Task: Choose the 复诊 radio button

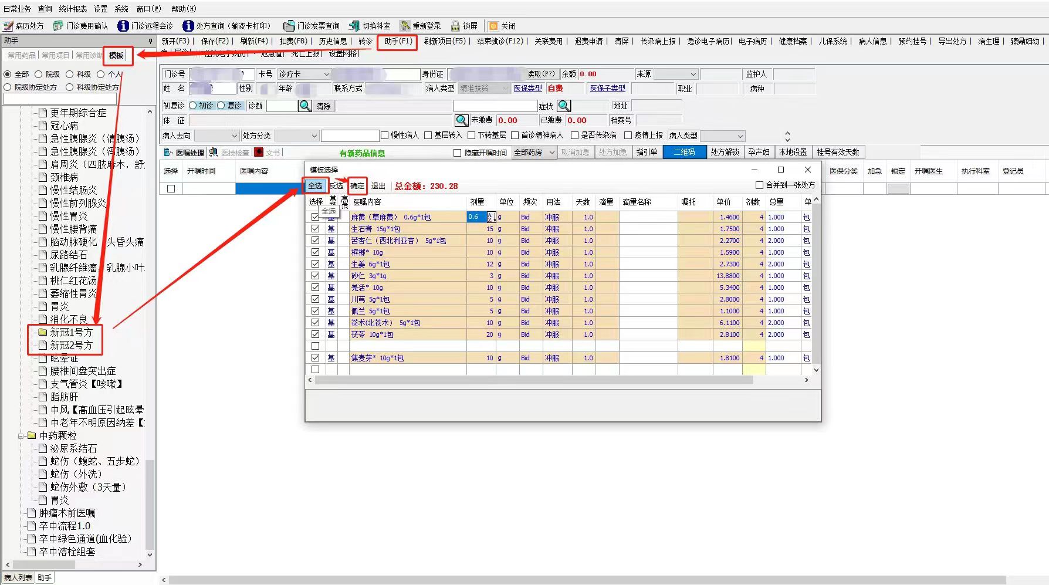Action: 221,106
